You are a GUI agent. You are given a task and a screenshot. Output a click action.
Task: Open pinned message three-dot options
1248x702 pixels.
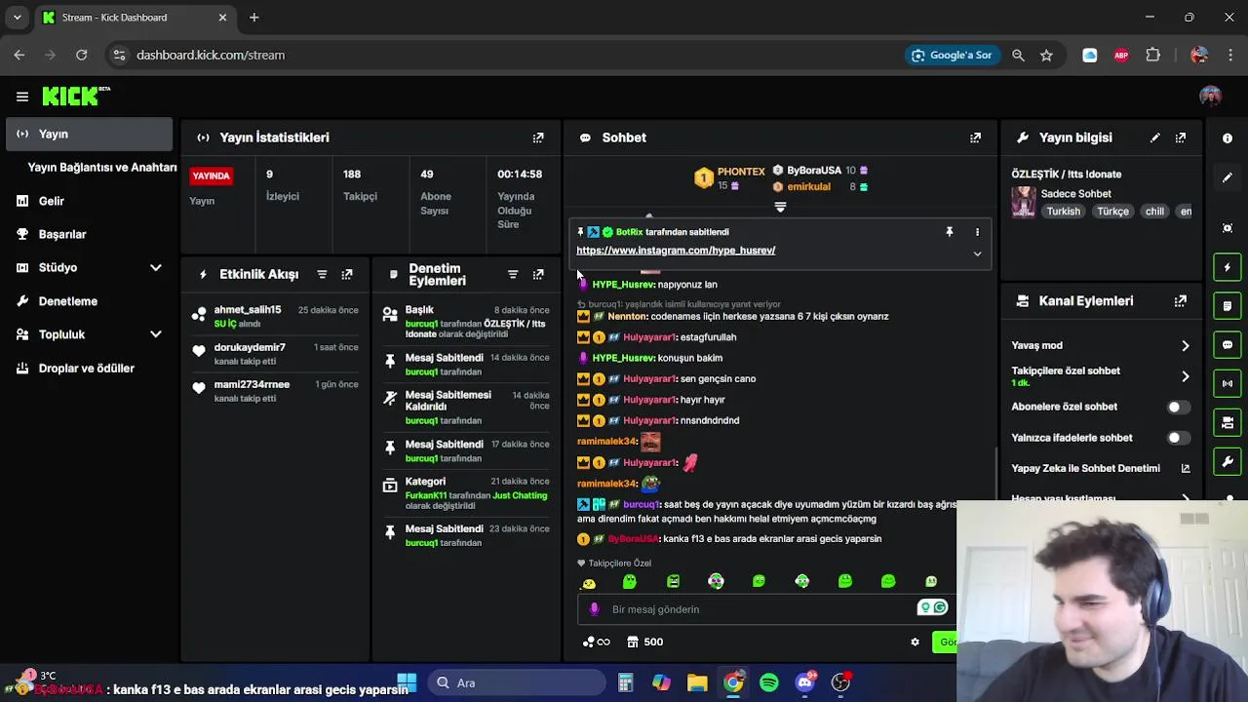coord(977,232)
